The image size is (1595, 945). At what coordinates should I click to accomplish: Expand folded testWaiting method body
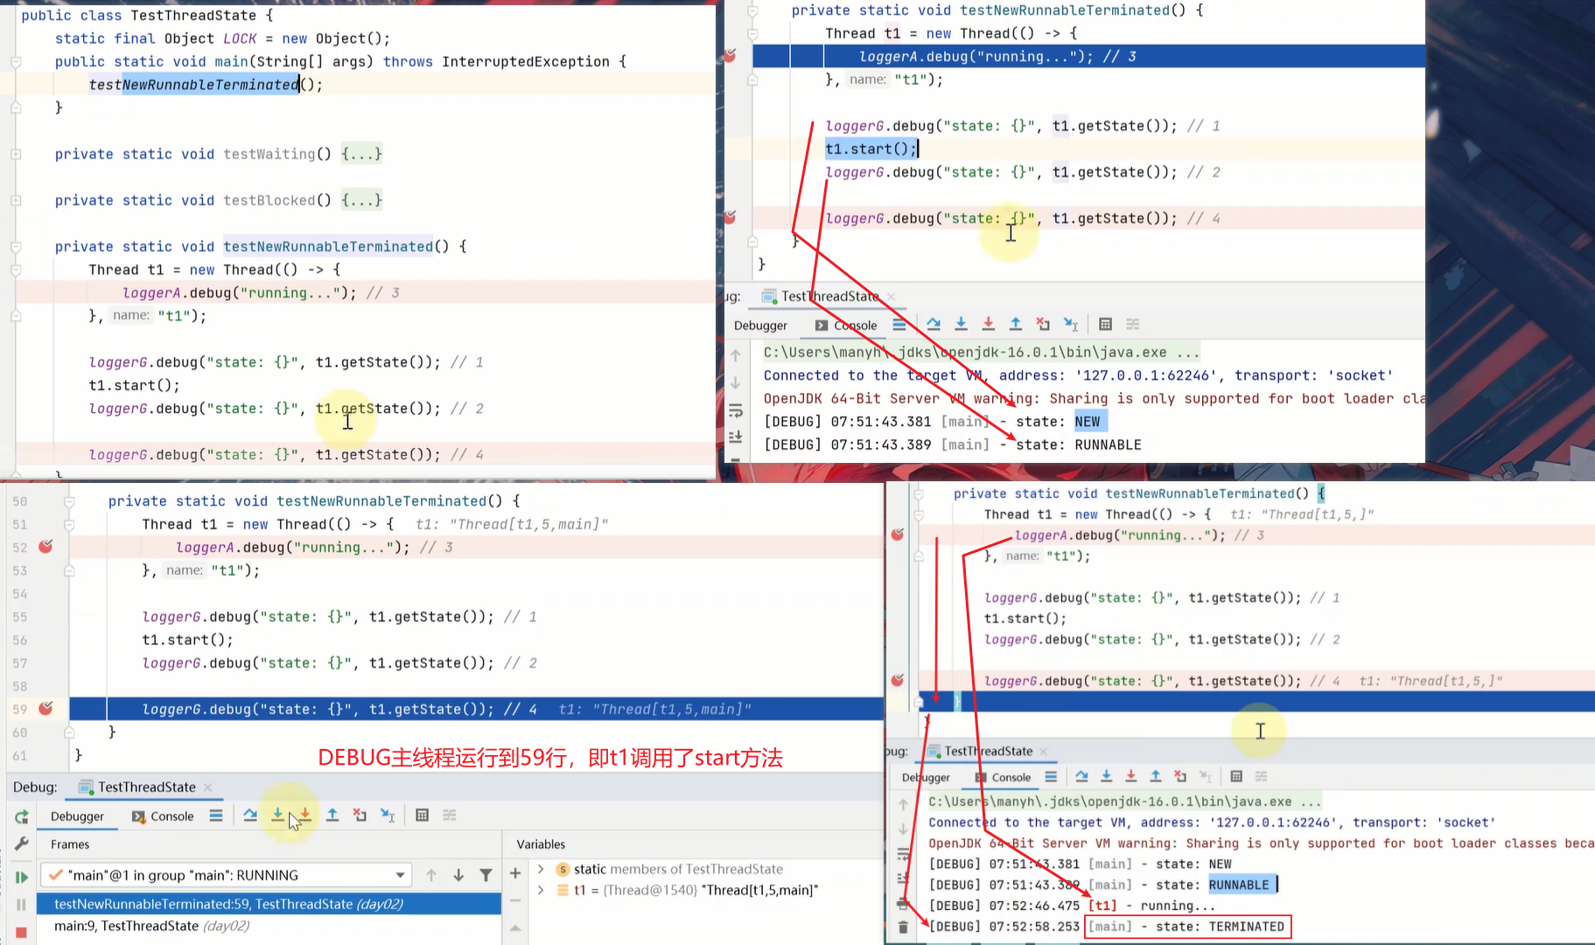point(361,154)
